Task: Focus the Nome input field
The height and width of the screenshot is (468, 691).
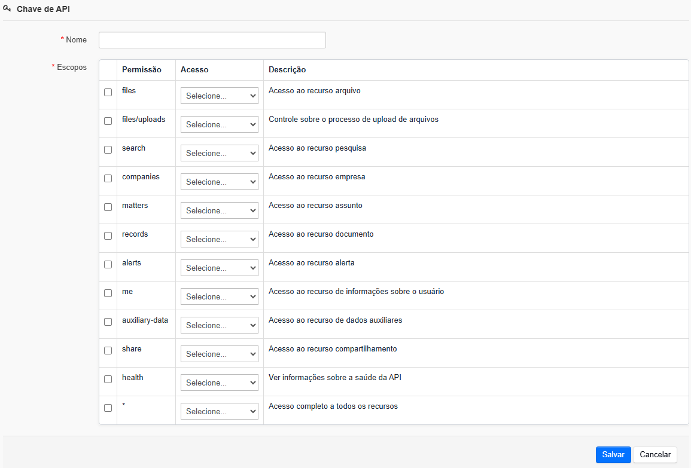Action: click(x=212, y=40)
